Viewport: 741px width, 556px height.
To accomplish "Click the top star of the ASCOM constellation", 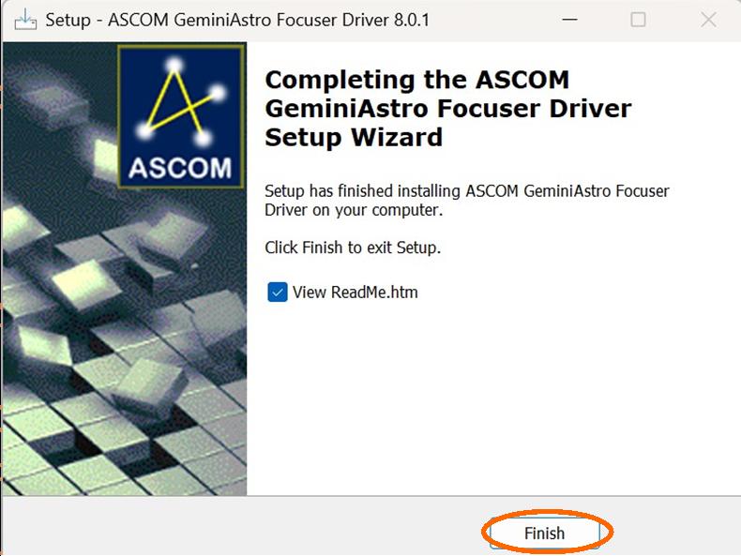I will pyautogui.click(x=174, y=65).
